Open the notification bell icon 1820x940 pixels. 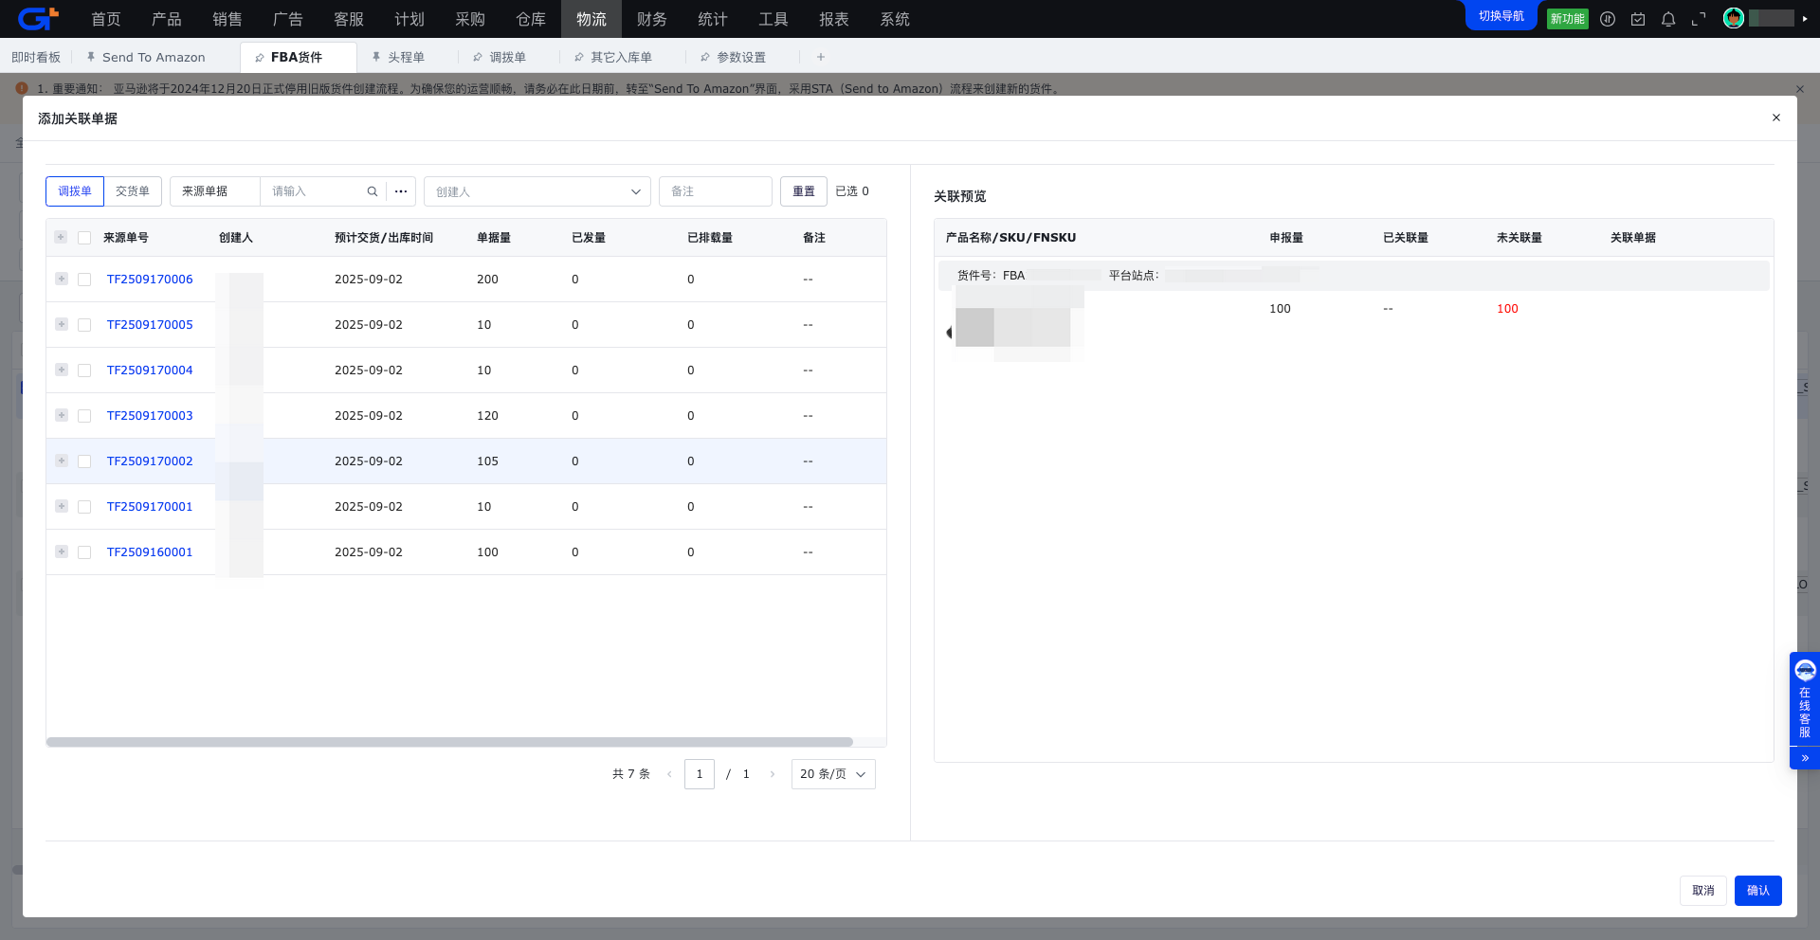(x=1668, y=19)
